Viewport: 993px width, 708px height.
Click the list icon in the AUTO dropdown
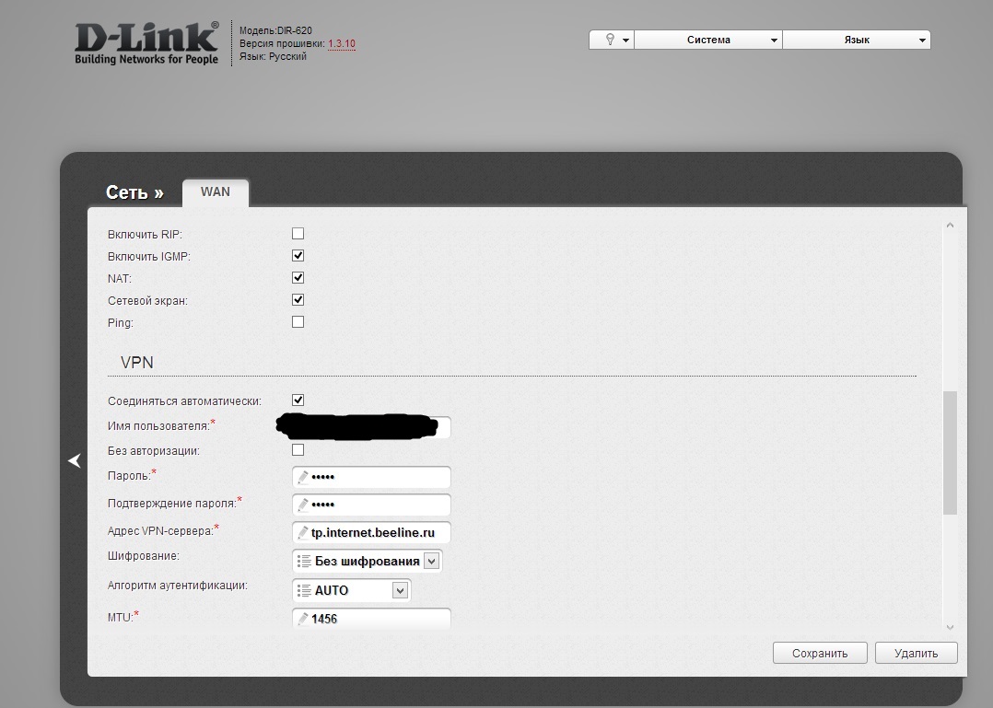[304, 590]
